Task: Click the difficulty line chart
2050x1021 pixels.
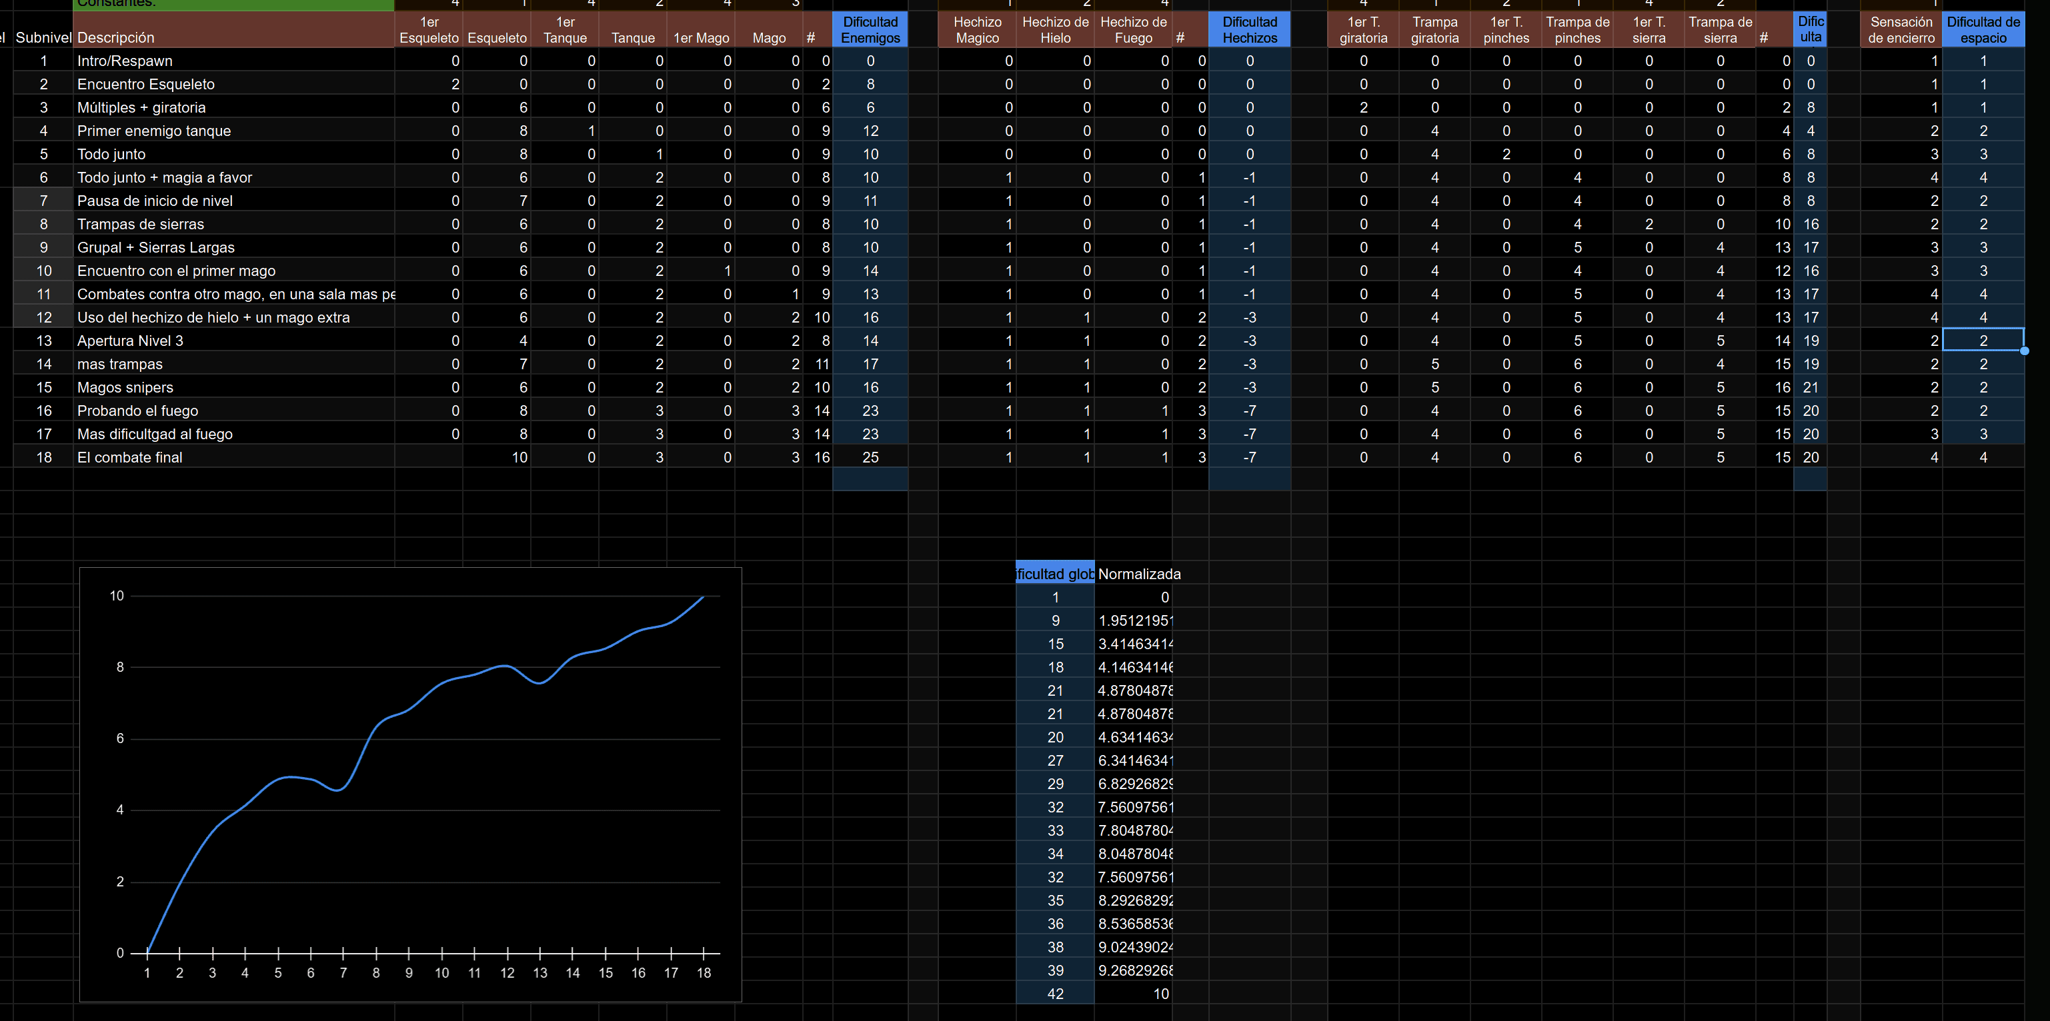Action: (x=411, y=784)
